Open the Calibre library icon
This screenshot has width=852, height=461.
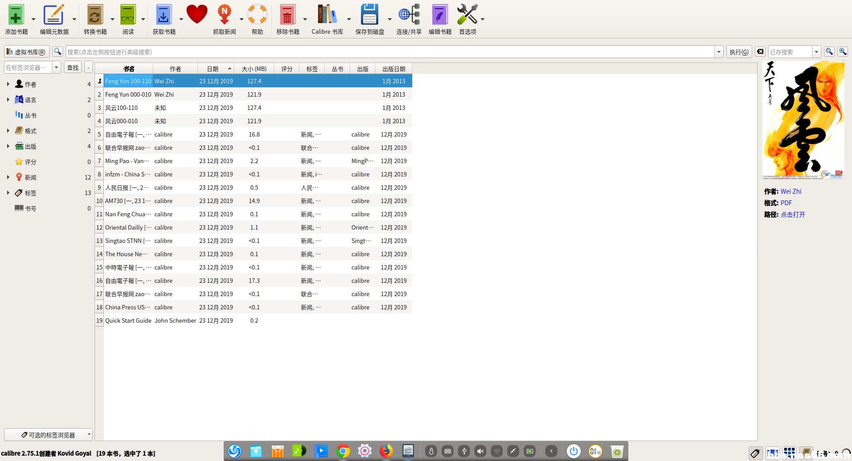tap(327, 15)
